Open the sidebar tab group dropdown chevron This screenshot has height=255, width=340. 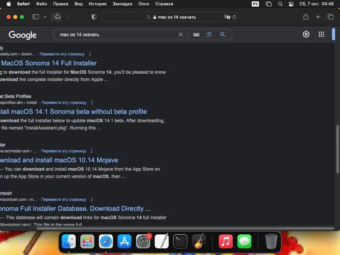45,17
